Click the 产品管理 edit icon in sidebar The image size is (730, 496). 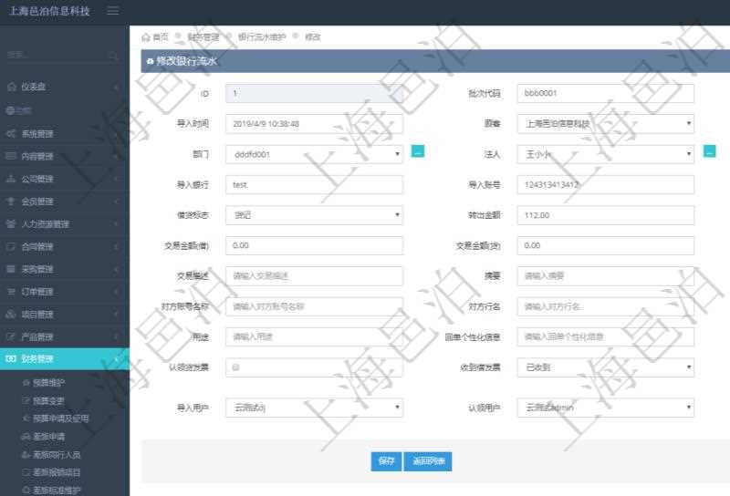[x=11, y=336]
